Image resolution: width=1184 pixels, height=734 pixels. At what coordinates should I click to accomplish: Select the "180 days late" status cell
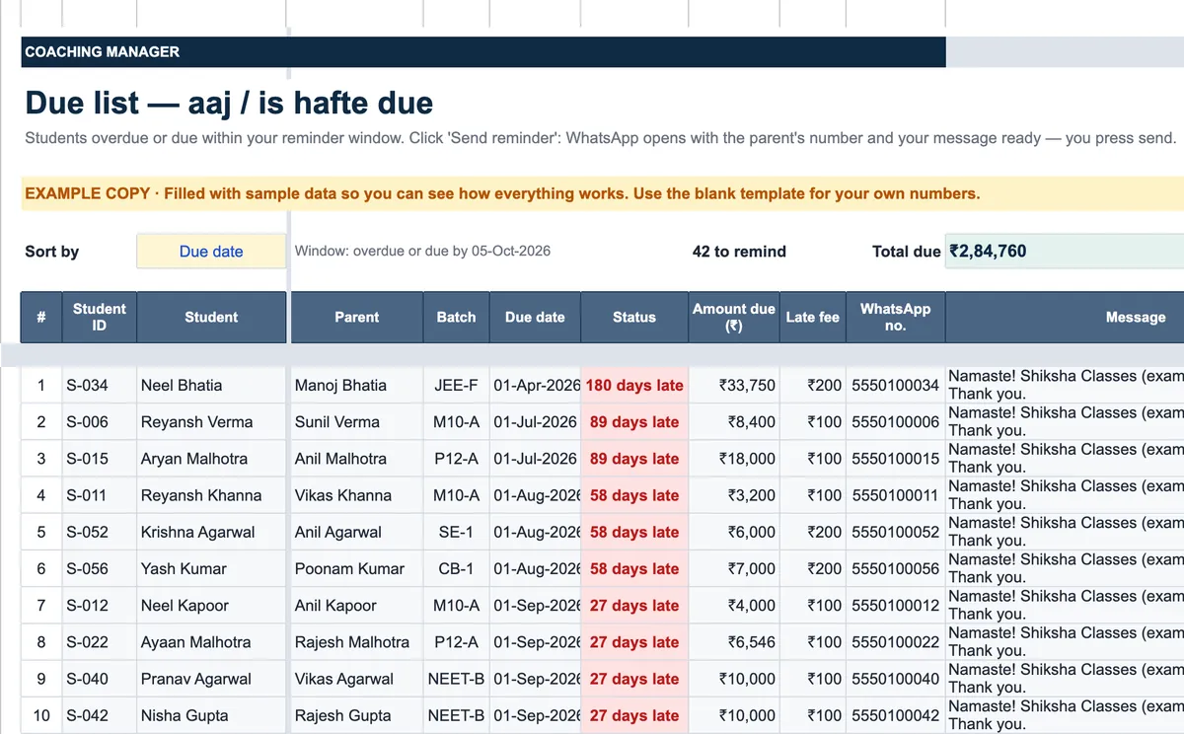(634, 386)
